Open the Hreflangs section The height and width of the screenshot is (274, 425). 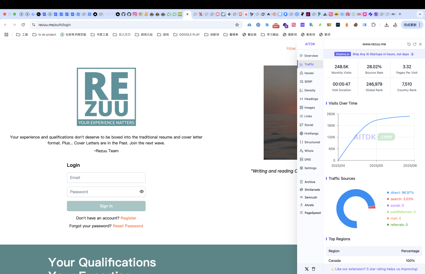click(x=309, y=133)
